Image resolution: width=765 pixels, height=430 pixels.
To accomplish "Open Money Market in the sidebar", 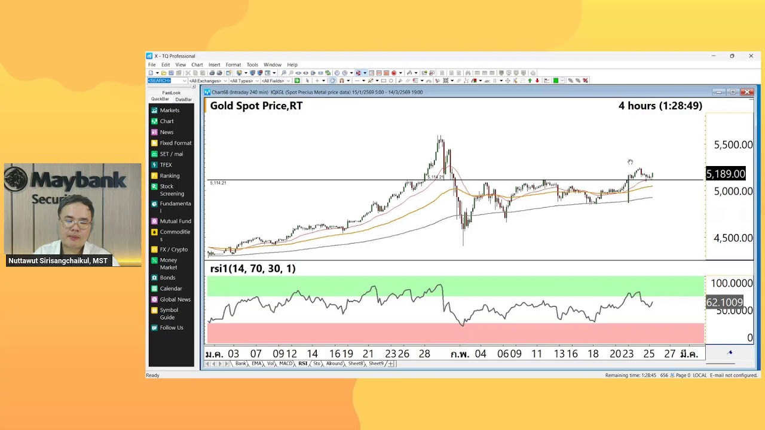I will pyautogui.click(x=165, y=264).
